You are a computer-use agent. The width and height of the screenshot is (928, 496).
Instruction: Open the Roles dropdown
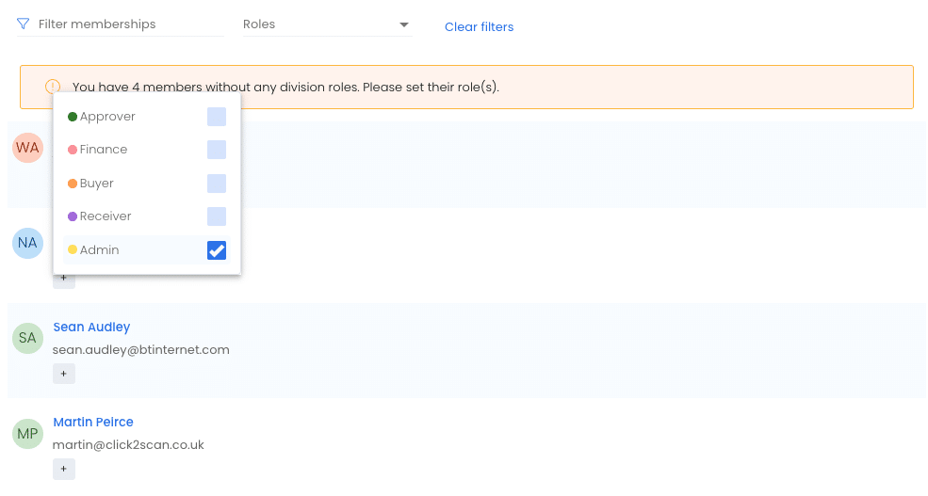click(327, 24)
